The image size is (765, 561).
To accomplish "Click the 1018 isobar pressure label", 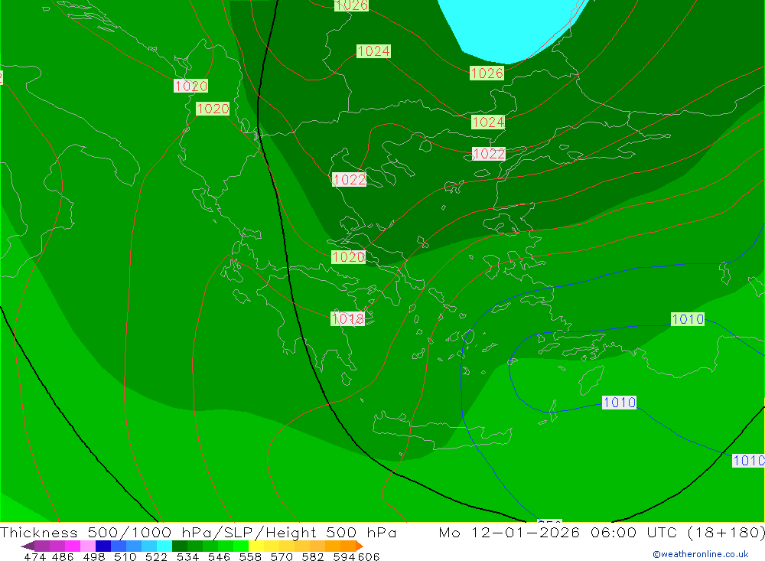I will click(348, 319).
